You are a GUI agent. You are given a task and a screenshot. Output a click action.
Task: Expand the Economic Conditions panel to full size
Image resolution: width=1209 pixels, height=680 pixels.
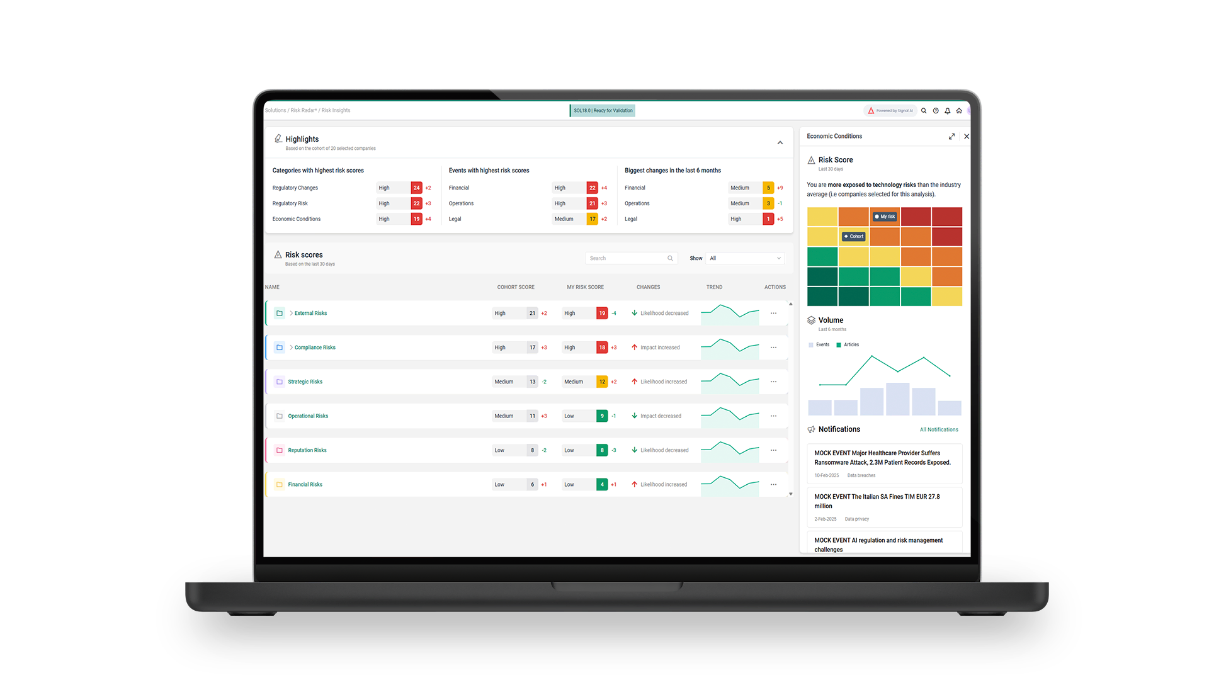click(x=951, y=137)
